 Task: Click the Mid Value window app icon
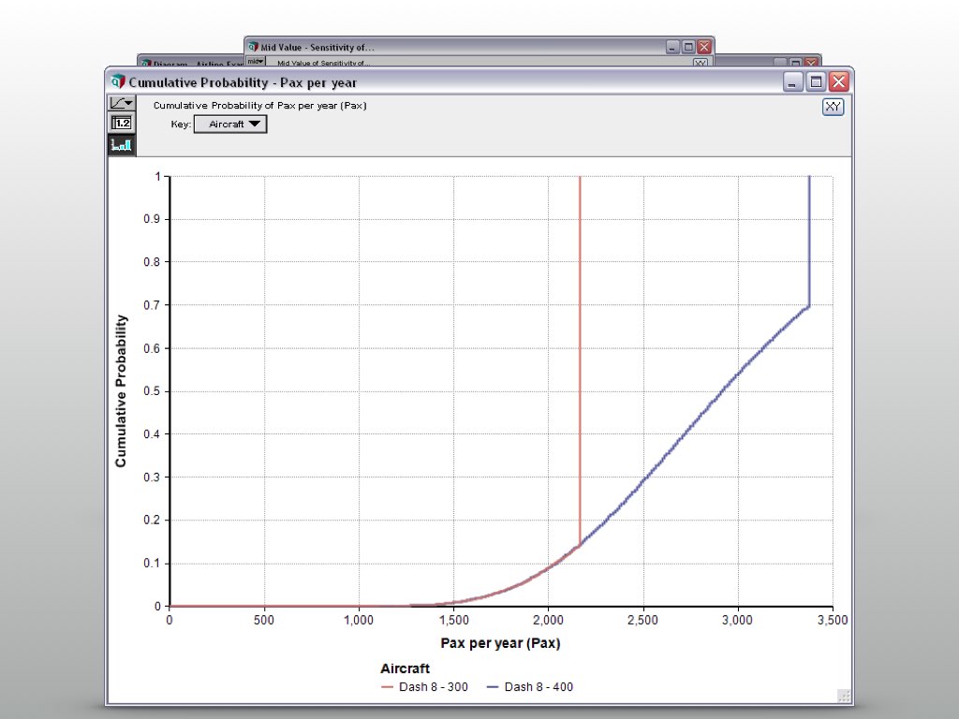(x=253, y=47)
